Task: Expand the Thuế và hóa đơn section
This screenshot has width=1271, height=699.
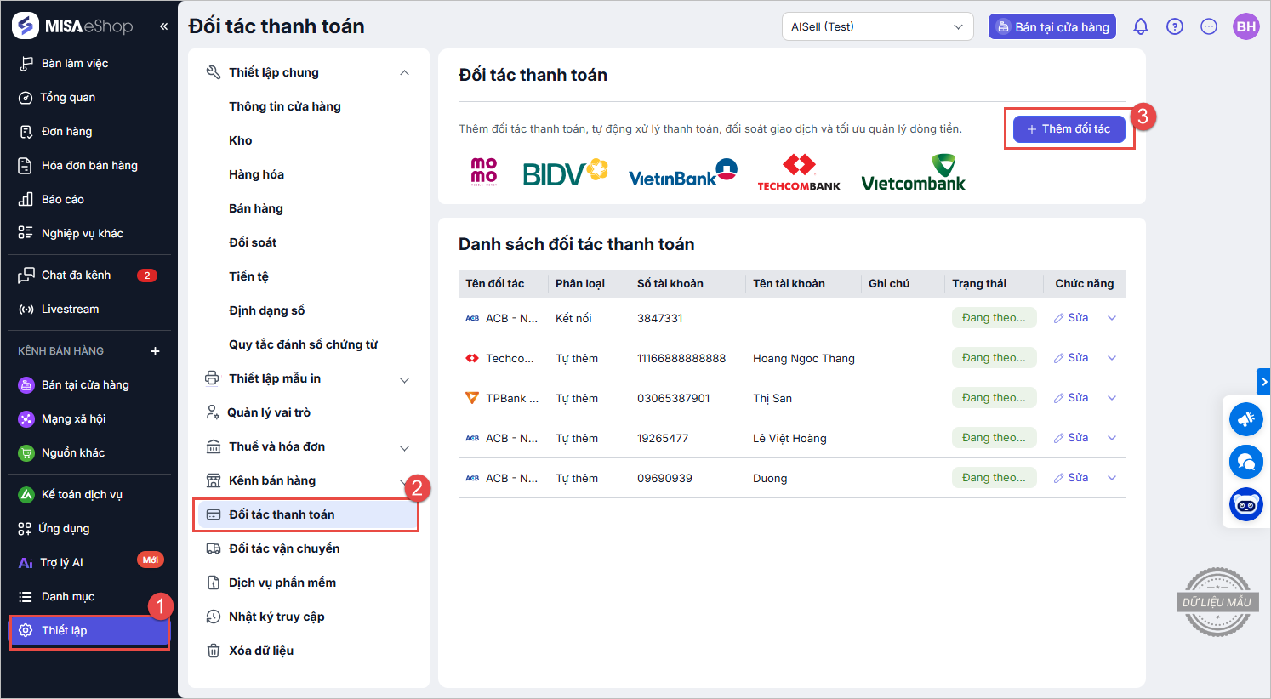Action: 404,447
